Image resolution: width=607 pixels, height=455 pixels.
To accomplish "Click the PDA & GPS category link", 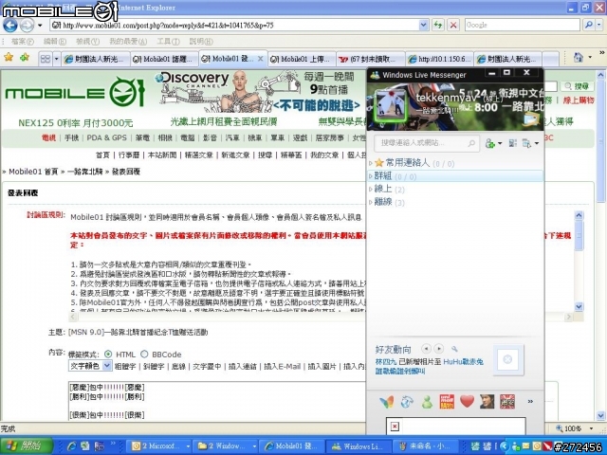I will (x=106, y=137).
